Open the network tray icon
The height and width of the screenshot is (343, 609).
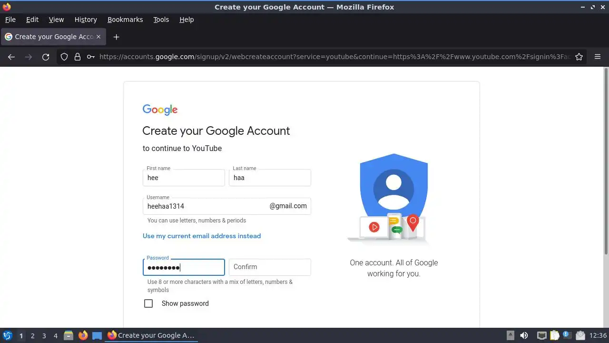[x=541, y=335]
